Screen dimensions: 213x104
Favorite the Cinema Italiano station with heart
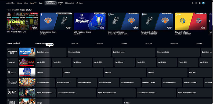click(8, 100)
